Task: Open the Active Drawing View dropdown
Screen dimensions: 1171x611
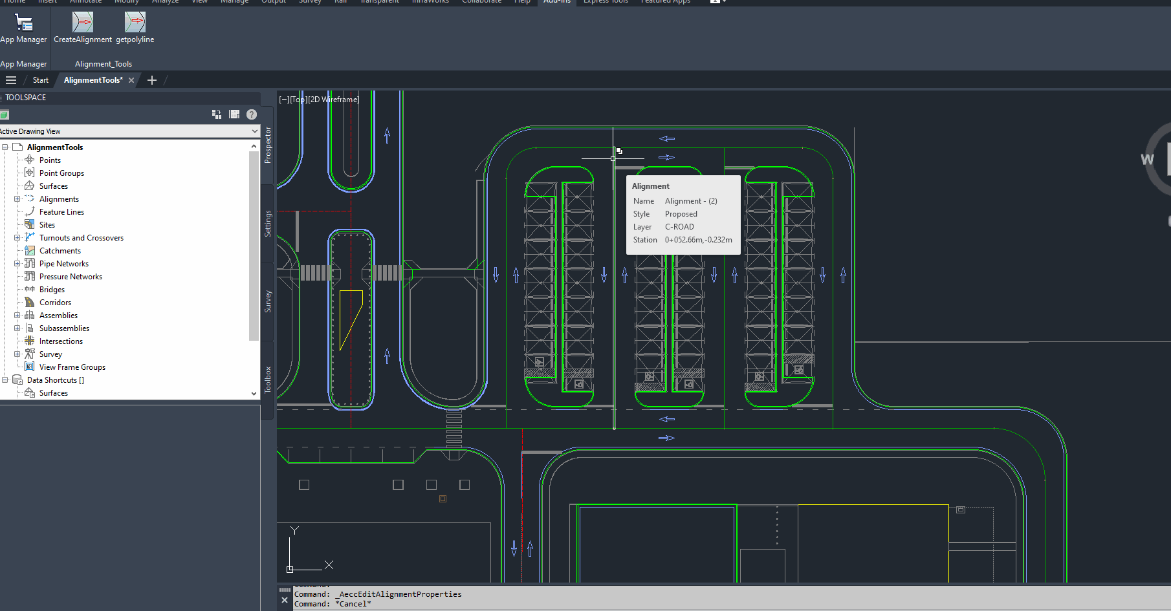Action: [254, 131]
